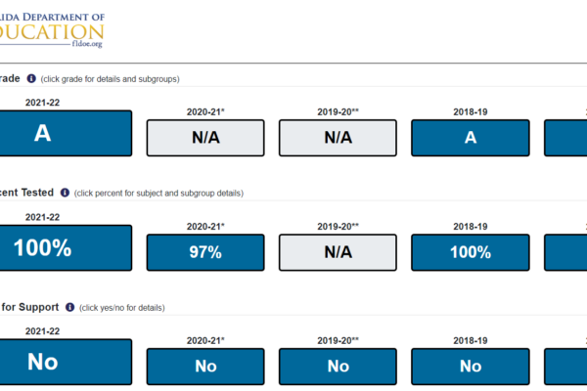Click the cut-off support tile at right edge

565,367
